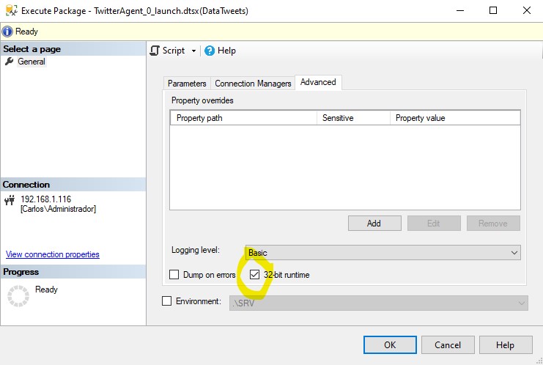
Task: Click the Property overrides label
Action: 202,100
